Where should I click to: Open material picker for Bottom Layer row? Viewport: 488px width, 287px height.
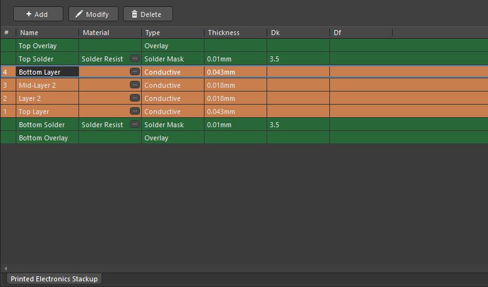[x=135, y=71]
